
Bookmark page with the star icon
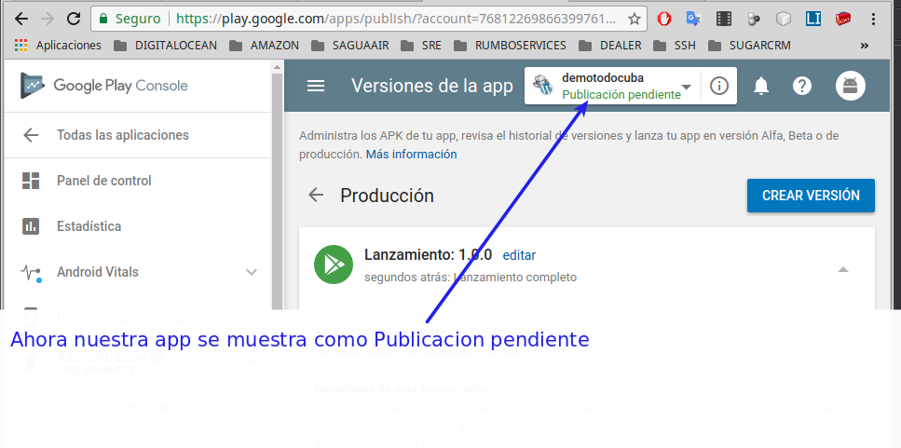pyautogui.click(x=635, y=19)
